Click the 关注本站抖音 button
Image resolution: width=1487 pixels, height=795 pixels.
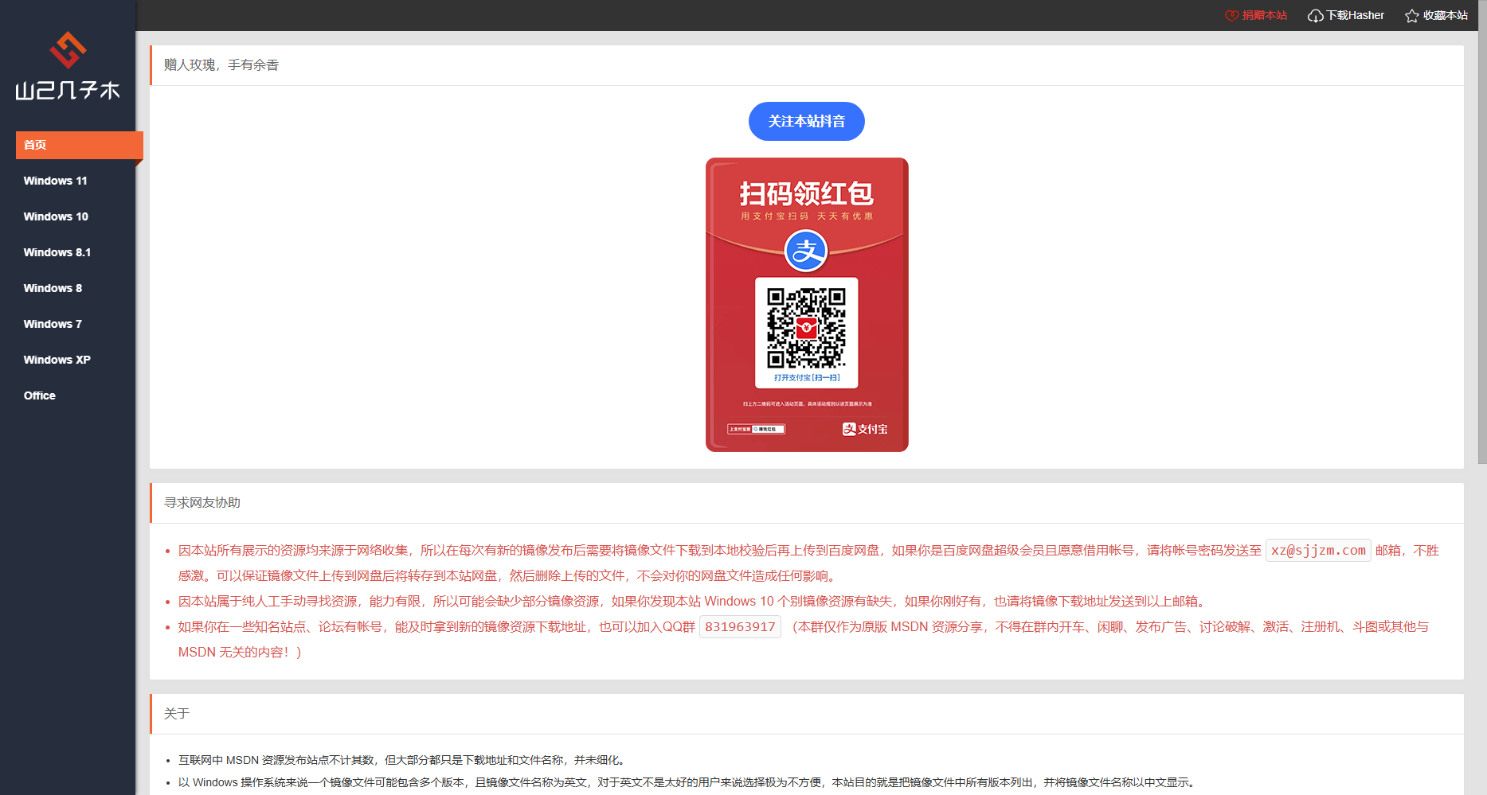(x=806, y=121)
